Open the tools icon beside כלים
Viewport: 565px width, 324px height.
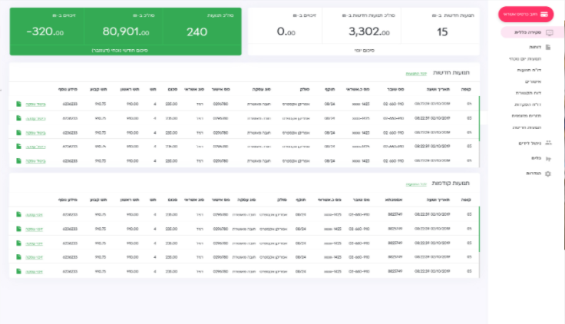click(x=547, y=158)
